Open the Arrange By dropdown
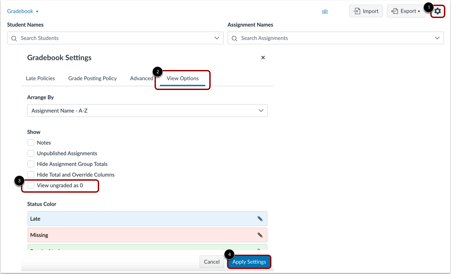The height and width of the screenshot is (274, 451). tap(147, 110)
